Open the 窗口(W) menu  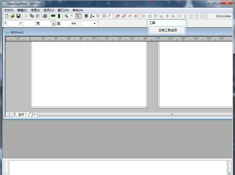tap(63, 10)
